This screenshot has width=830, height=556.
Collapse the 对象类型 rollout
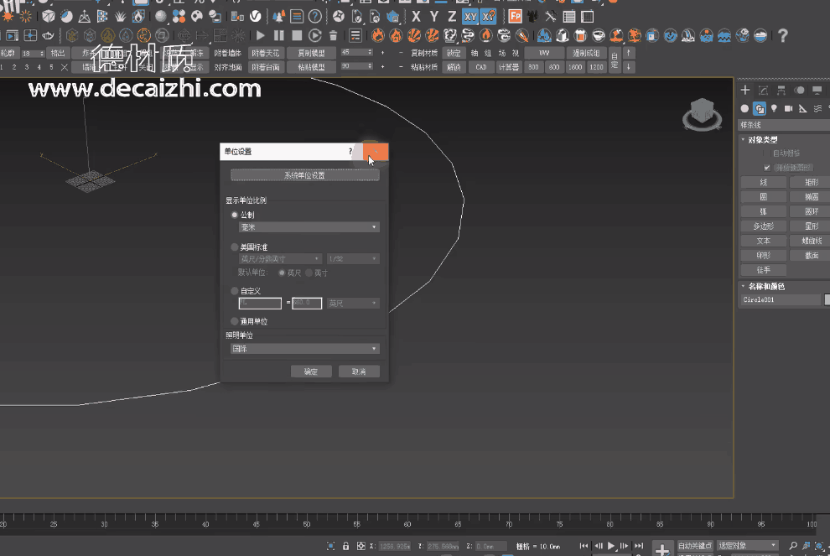click(762, 139)
